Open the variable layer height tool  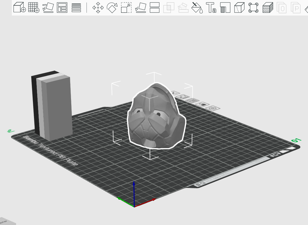coord(76,7)
